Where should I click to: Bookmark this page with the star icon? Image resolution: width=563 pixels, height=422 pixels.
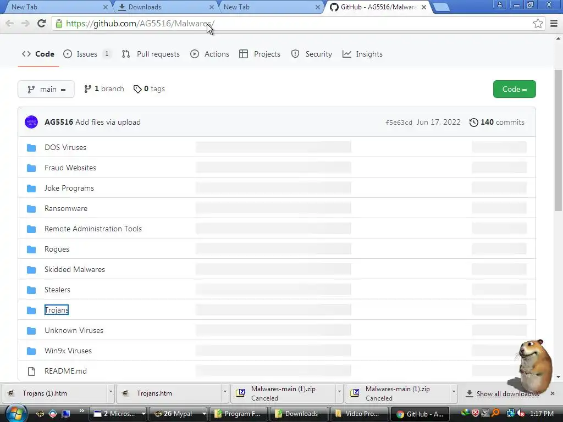click(538, 23)
